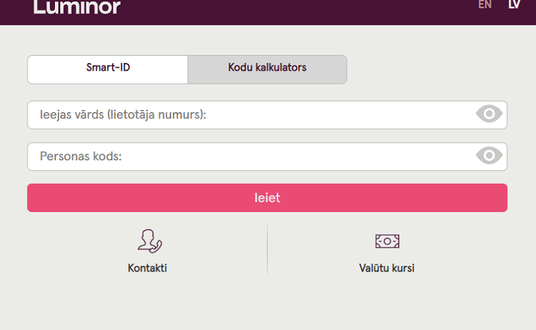This screenshot has width=536, height=330.
Task: Click Ieiet text on submit button
Action: point(267,198)
